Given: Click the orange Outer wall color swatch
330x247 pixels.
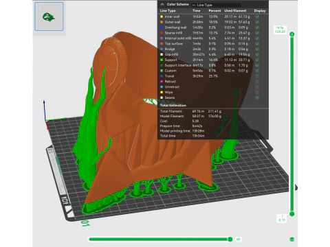Looking at the screenshot, I should click(162, 22).
